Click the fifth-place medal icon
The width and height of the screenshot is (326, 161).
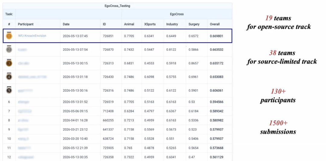coord(9,90)
